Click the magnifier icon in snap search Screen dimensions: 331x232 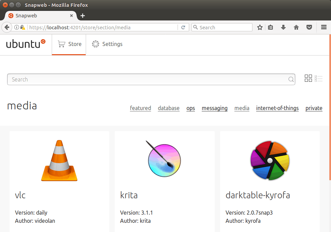(291, 79)
